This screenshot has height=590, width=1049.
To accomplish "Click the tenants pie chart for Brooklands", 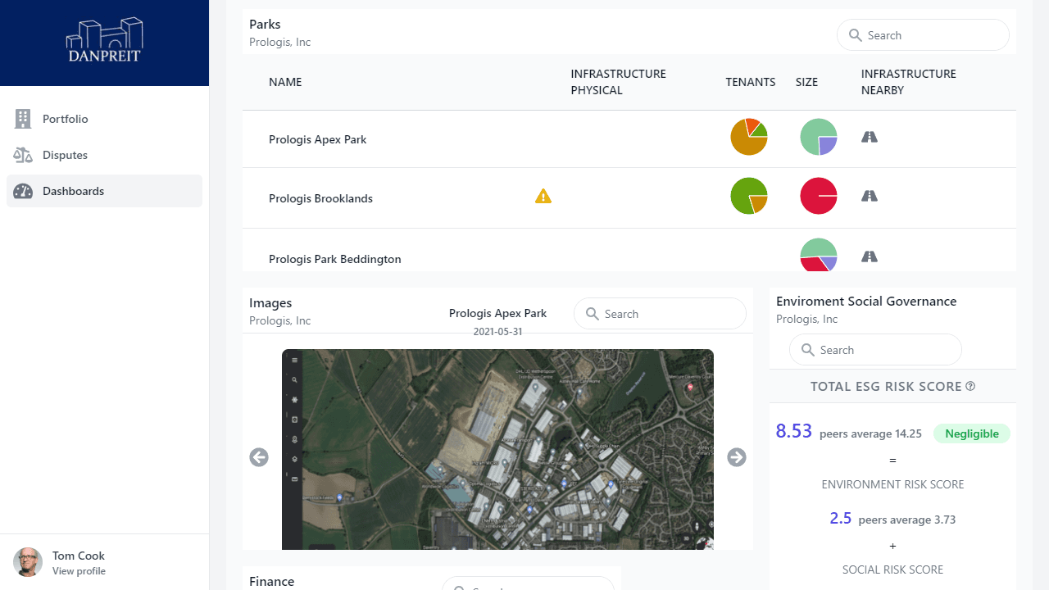I will 749,196.
